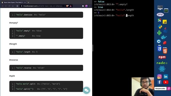The width and height of the screenshot is (171, 96).
Task: Click the "hello".length code block on the webpage
Action: point(46,52)
